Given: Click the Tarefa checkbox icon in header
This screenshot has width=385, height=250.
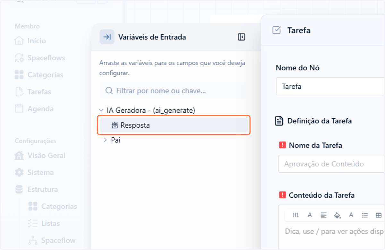Looking at the screenshot, I should pos(276,30).
